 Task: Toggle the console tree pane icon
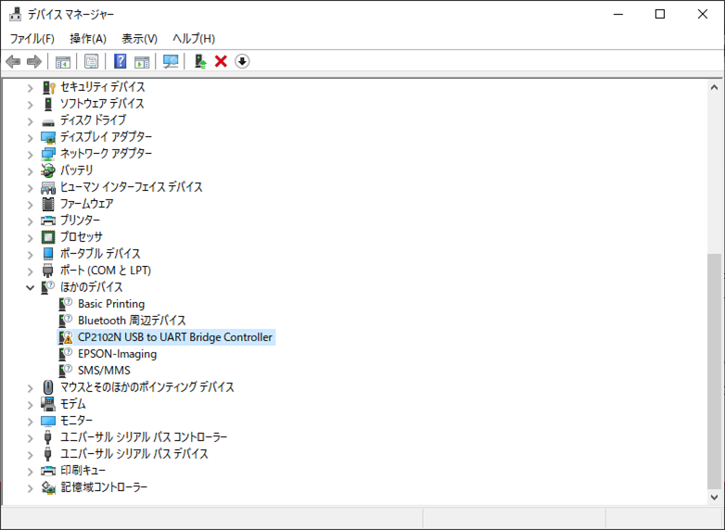[x=63, y=61]
